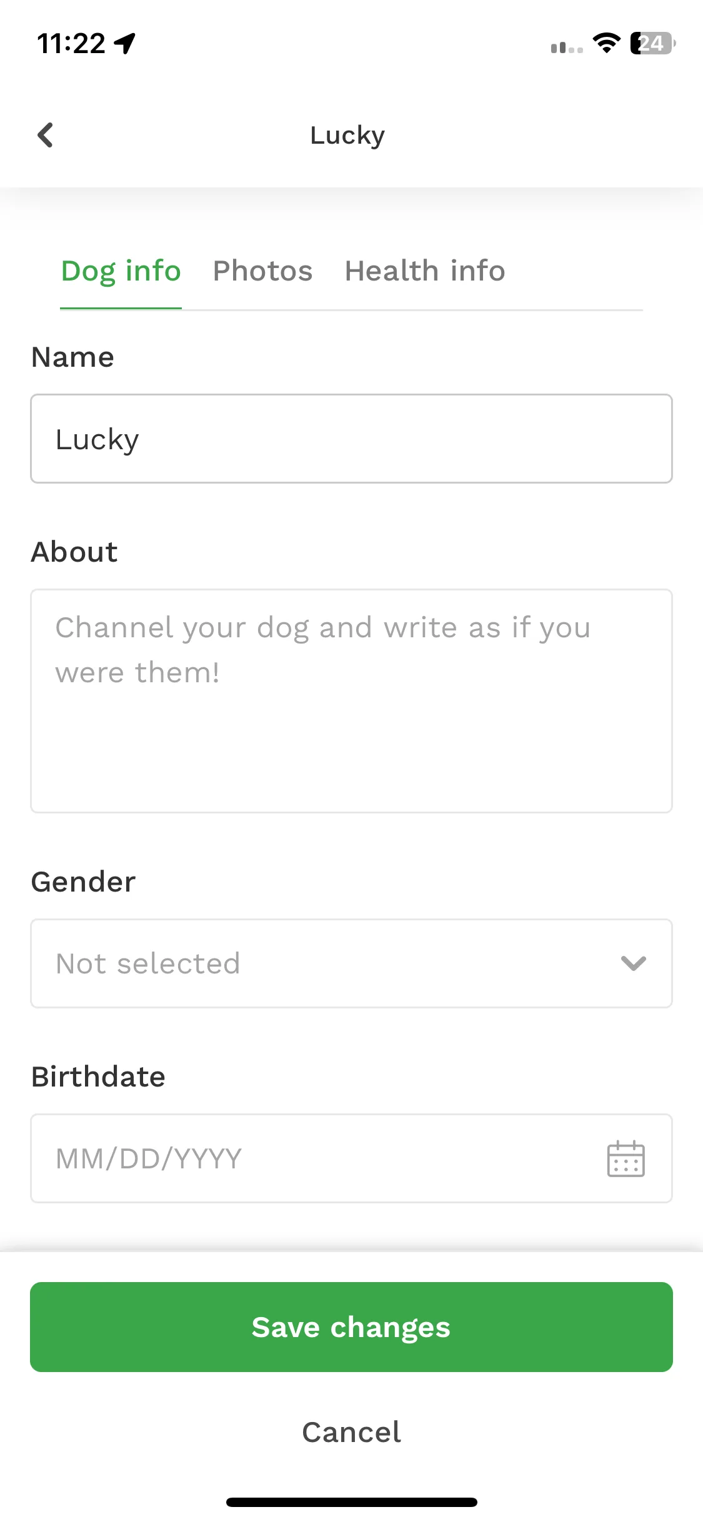Tap the Wi-Fi status icon
The height and width of the screenshot is (1522, 703).
(606, 43)
